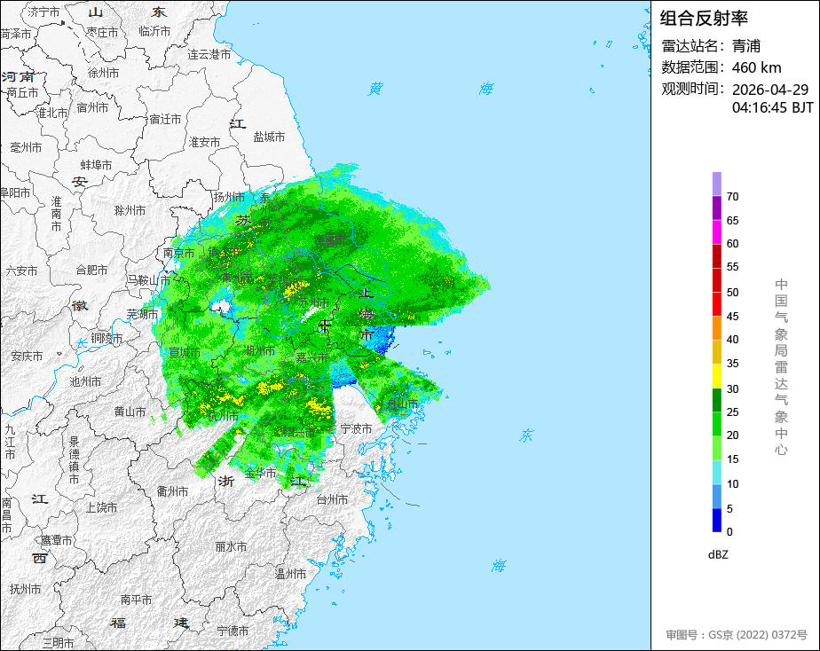Select the '南平市' city label

136,600
